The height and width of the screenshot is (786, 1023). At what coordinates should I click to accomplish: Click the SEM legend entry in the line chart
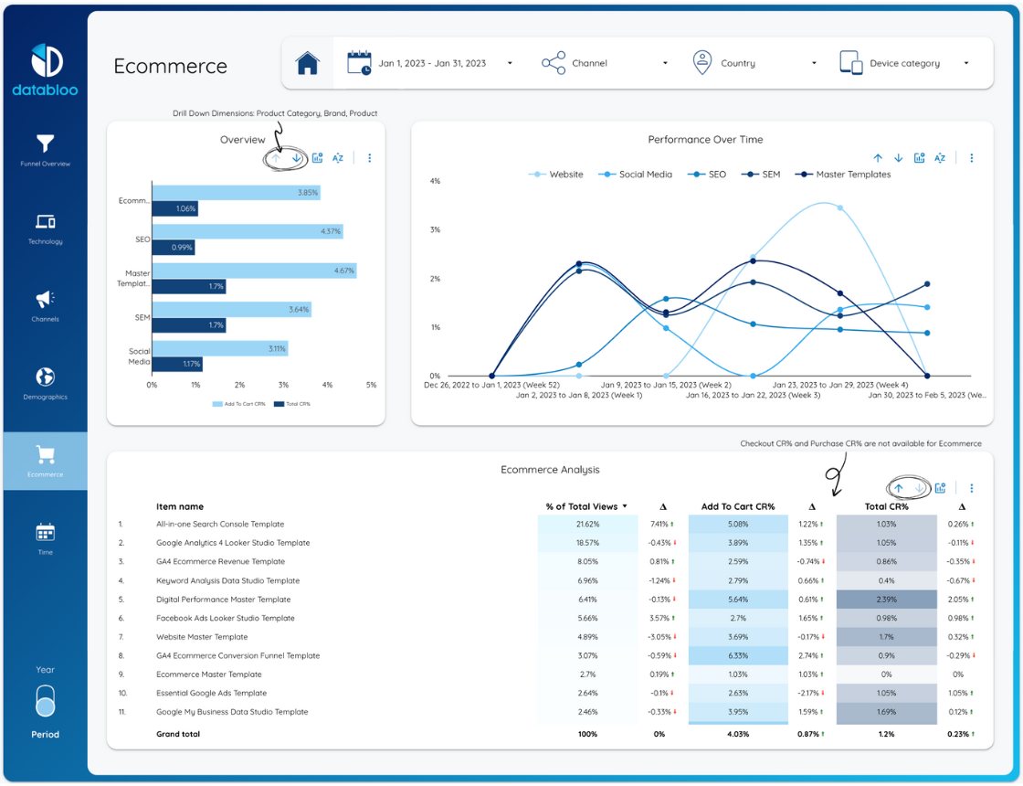[762, 175]
